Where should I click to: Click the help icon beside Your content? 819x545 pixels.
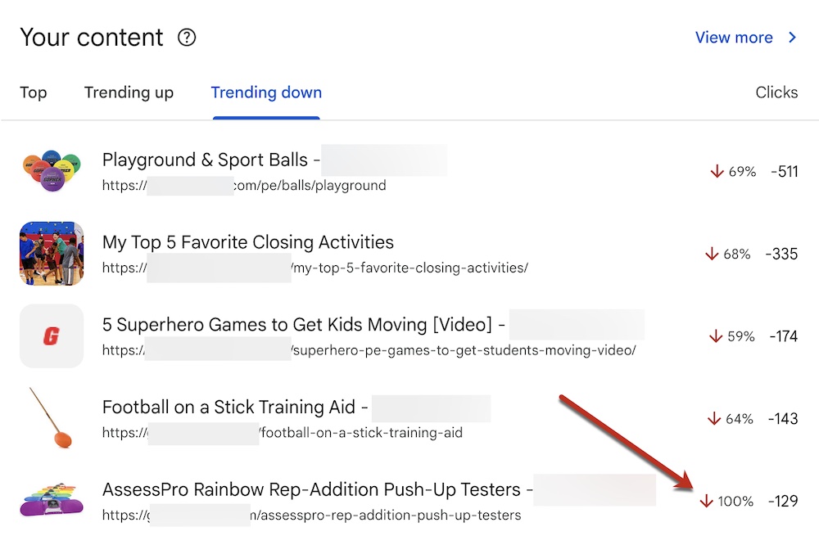pos(187,38)
